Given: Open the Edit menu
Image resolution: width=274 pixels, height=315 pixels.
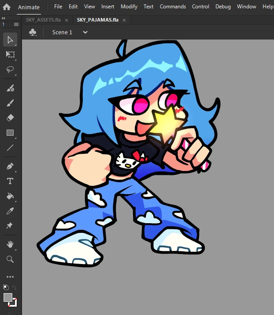Looking at the screenshot, I should pos(73,7).
